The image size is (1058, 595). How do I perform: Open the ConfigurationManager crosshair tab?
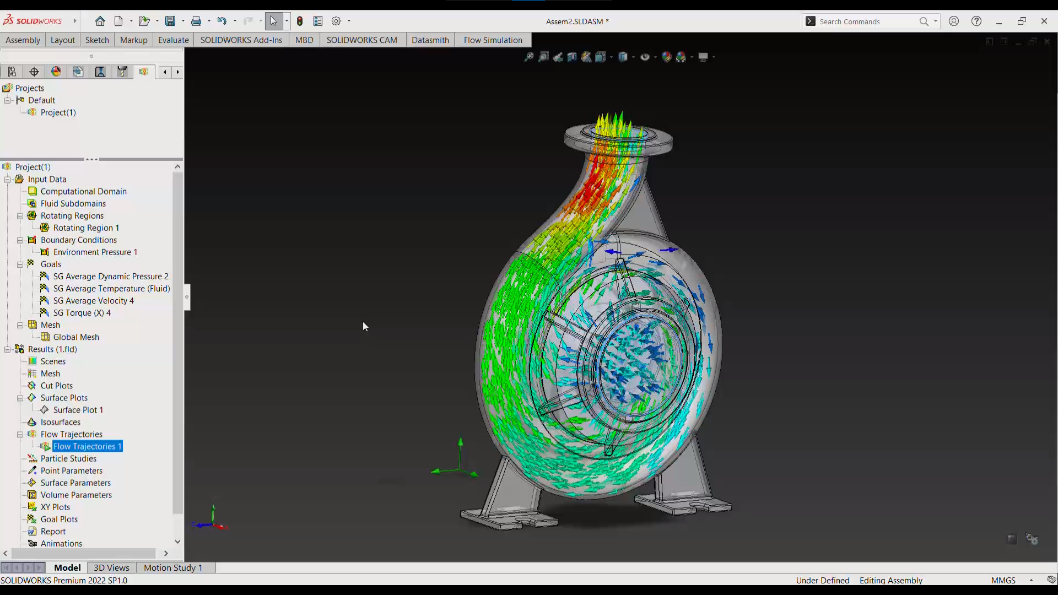pos(34,72)
